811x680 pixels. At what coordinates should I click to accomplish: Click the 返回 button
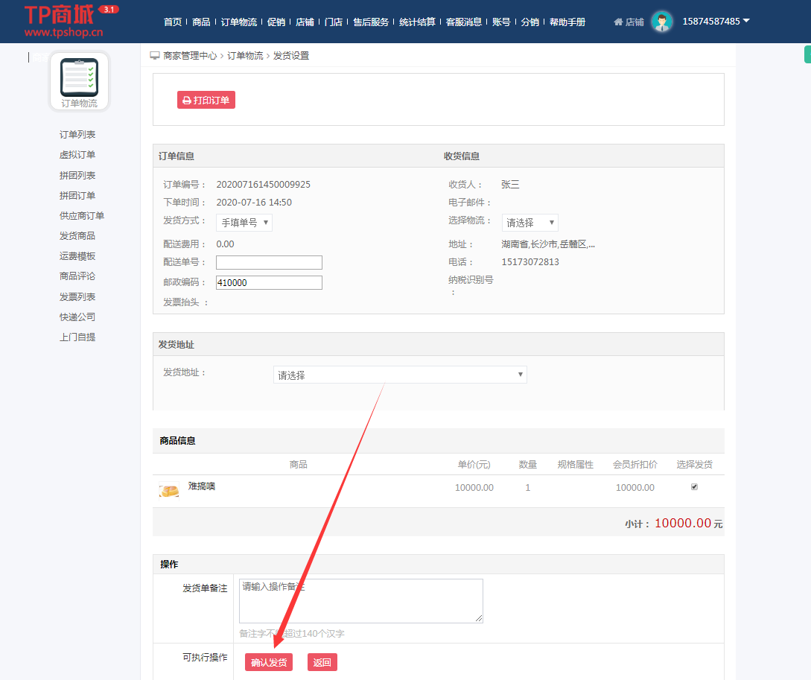tap(322, 662)
